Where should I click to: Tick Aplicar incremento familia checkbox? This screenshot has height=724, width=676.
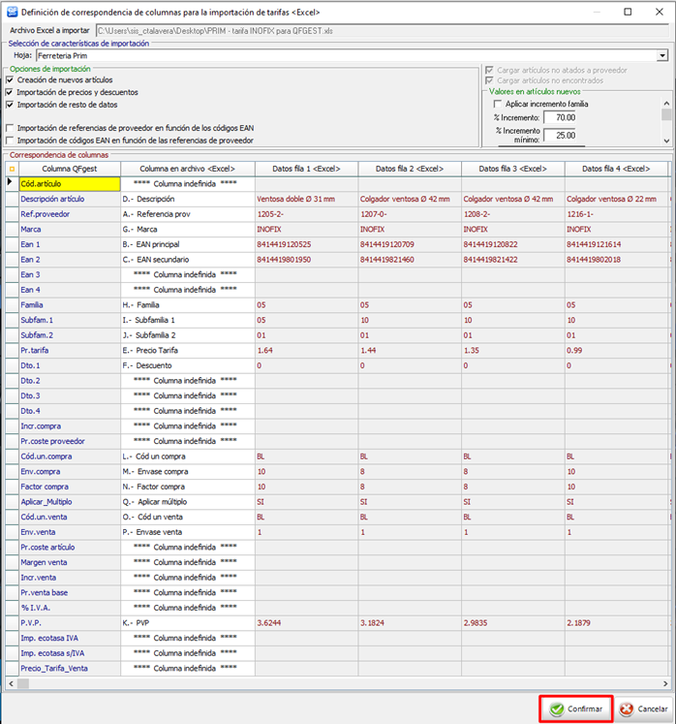point(498,104)
